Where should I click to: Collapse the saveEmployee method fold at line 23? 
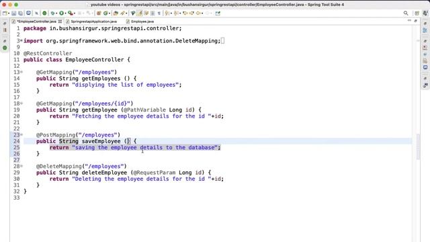(x=21, y=134)
